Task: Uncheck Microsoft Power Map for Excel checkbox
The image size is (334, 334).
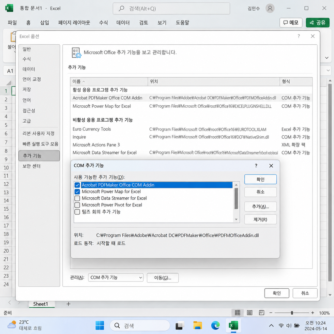Action: click(x=77, y=191)
